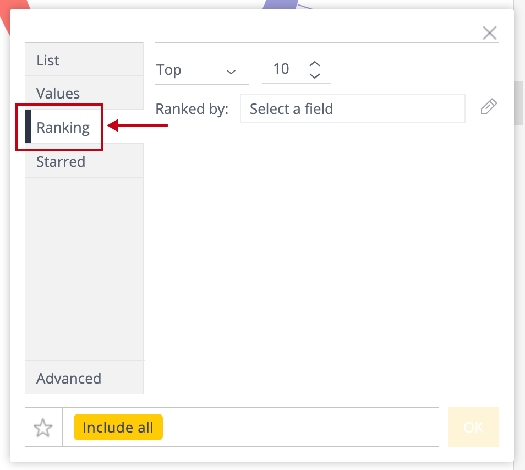Click the pencil edit icon beside Ranked by
This screenshot has width=525, height=470.
pyautogui.click(x=489, y=107)
